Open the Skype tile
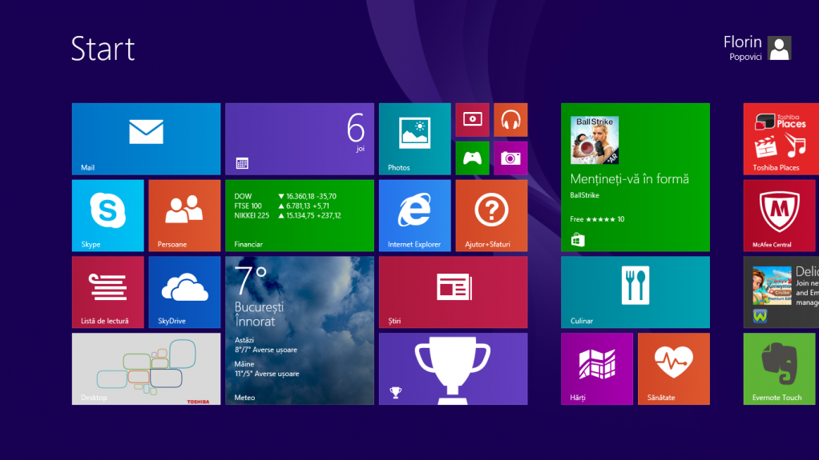Viewport: 819px width, 460px height. [107, 215]
